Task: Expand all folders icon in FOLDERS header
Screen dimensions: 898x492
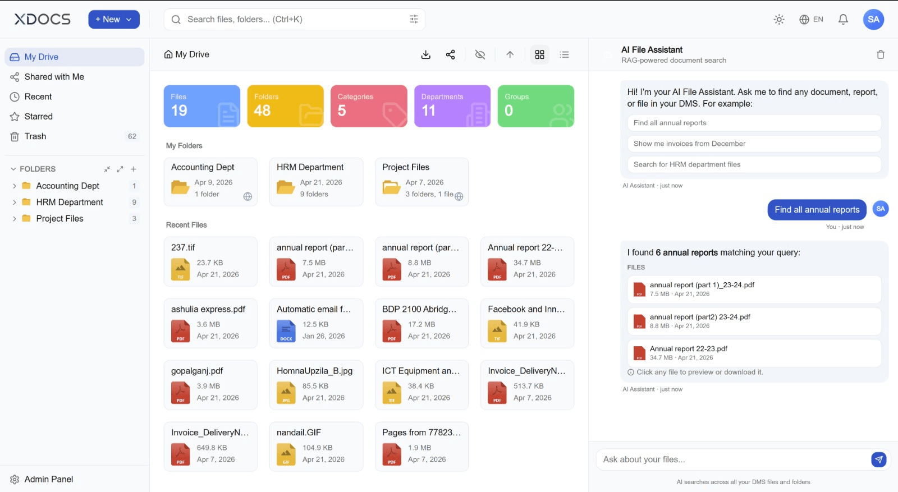Action: (x=120, y=169)
